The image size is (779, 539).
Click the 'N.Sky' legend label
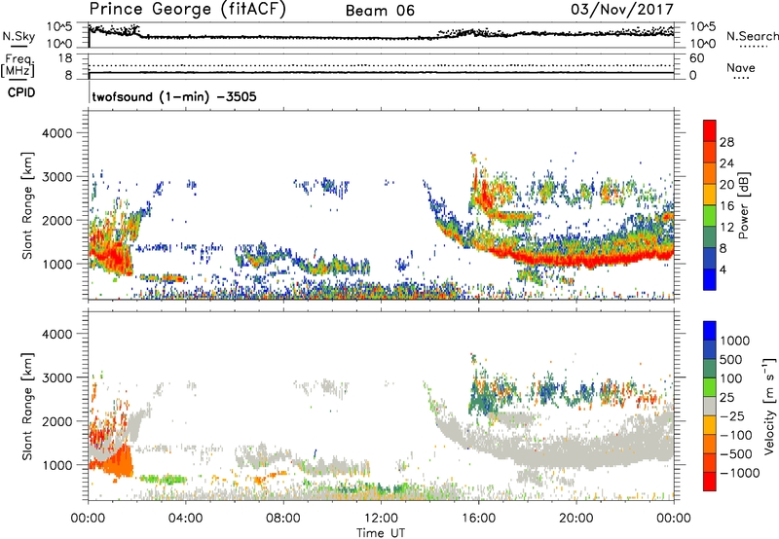tap(19, 36)
